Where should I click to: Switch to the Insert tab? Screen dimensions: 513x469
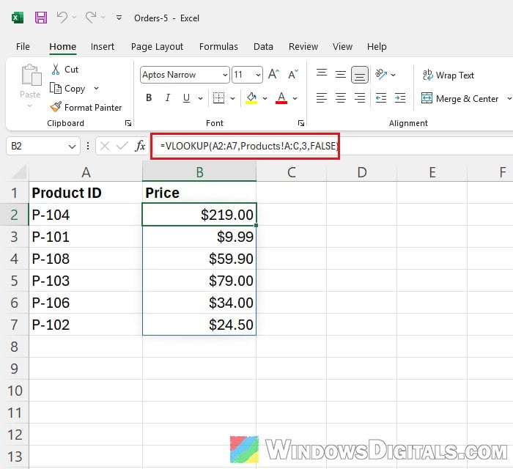103,46
